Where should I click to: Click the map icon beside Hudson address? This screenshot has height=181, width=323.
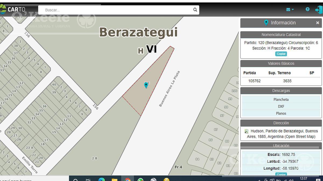246,131
